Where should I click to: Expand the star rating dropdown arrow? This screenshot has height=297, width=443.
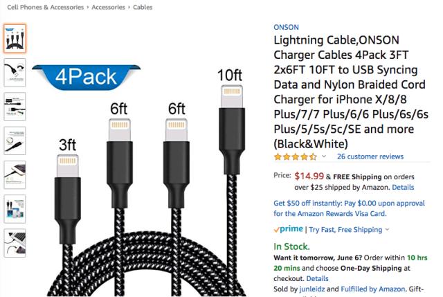[x=324, y=157]
